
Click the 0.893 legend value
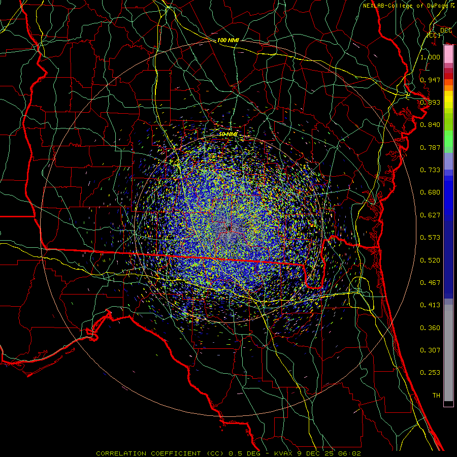(x=430, y=102)
